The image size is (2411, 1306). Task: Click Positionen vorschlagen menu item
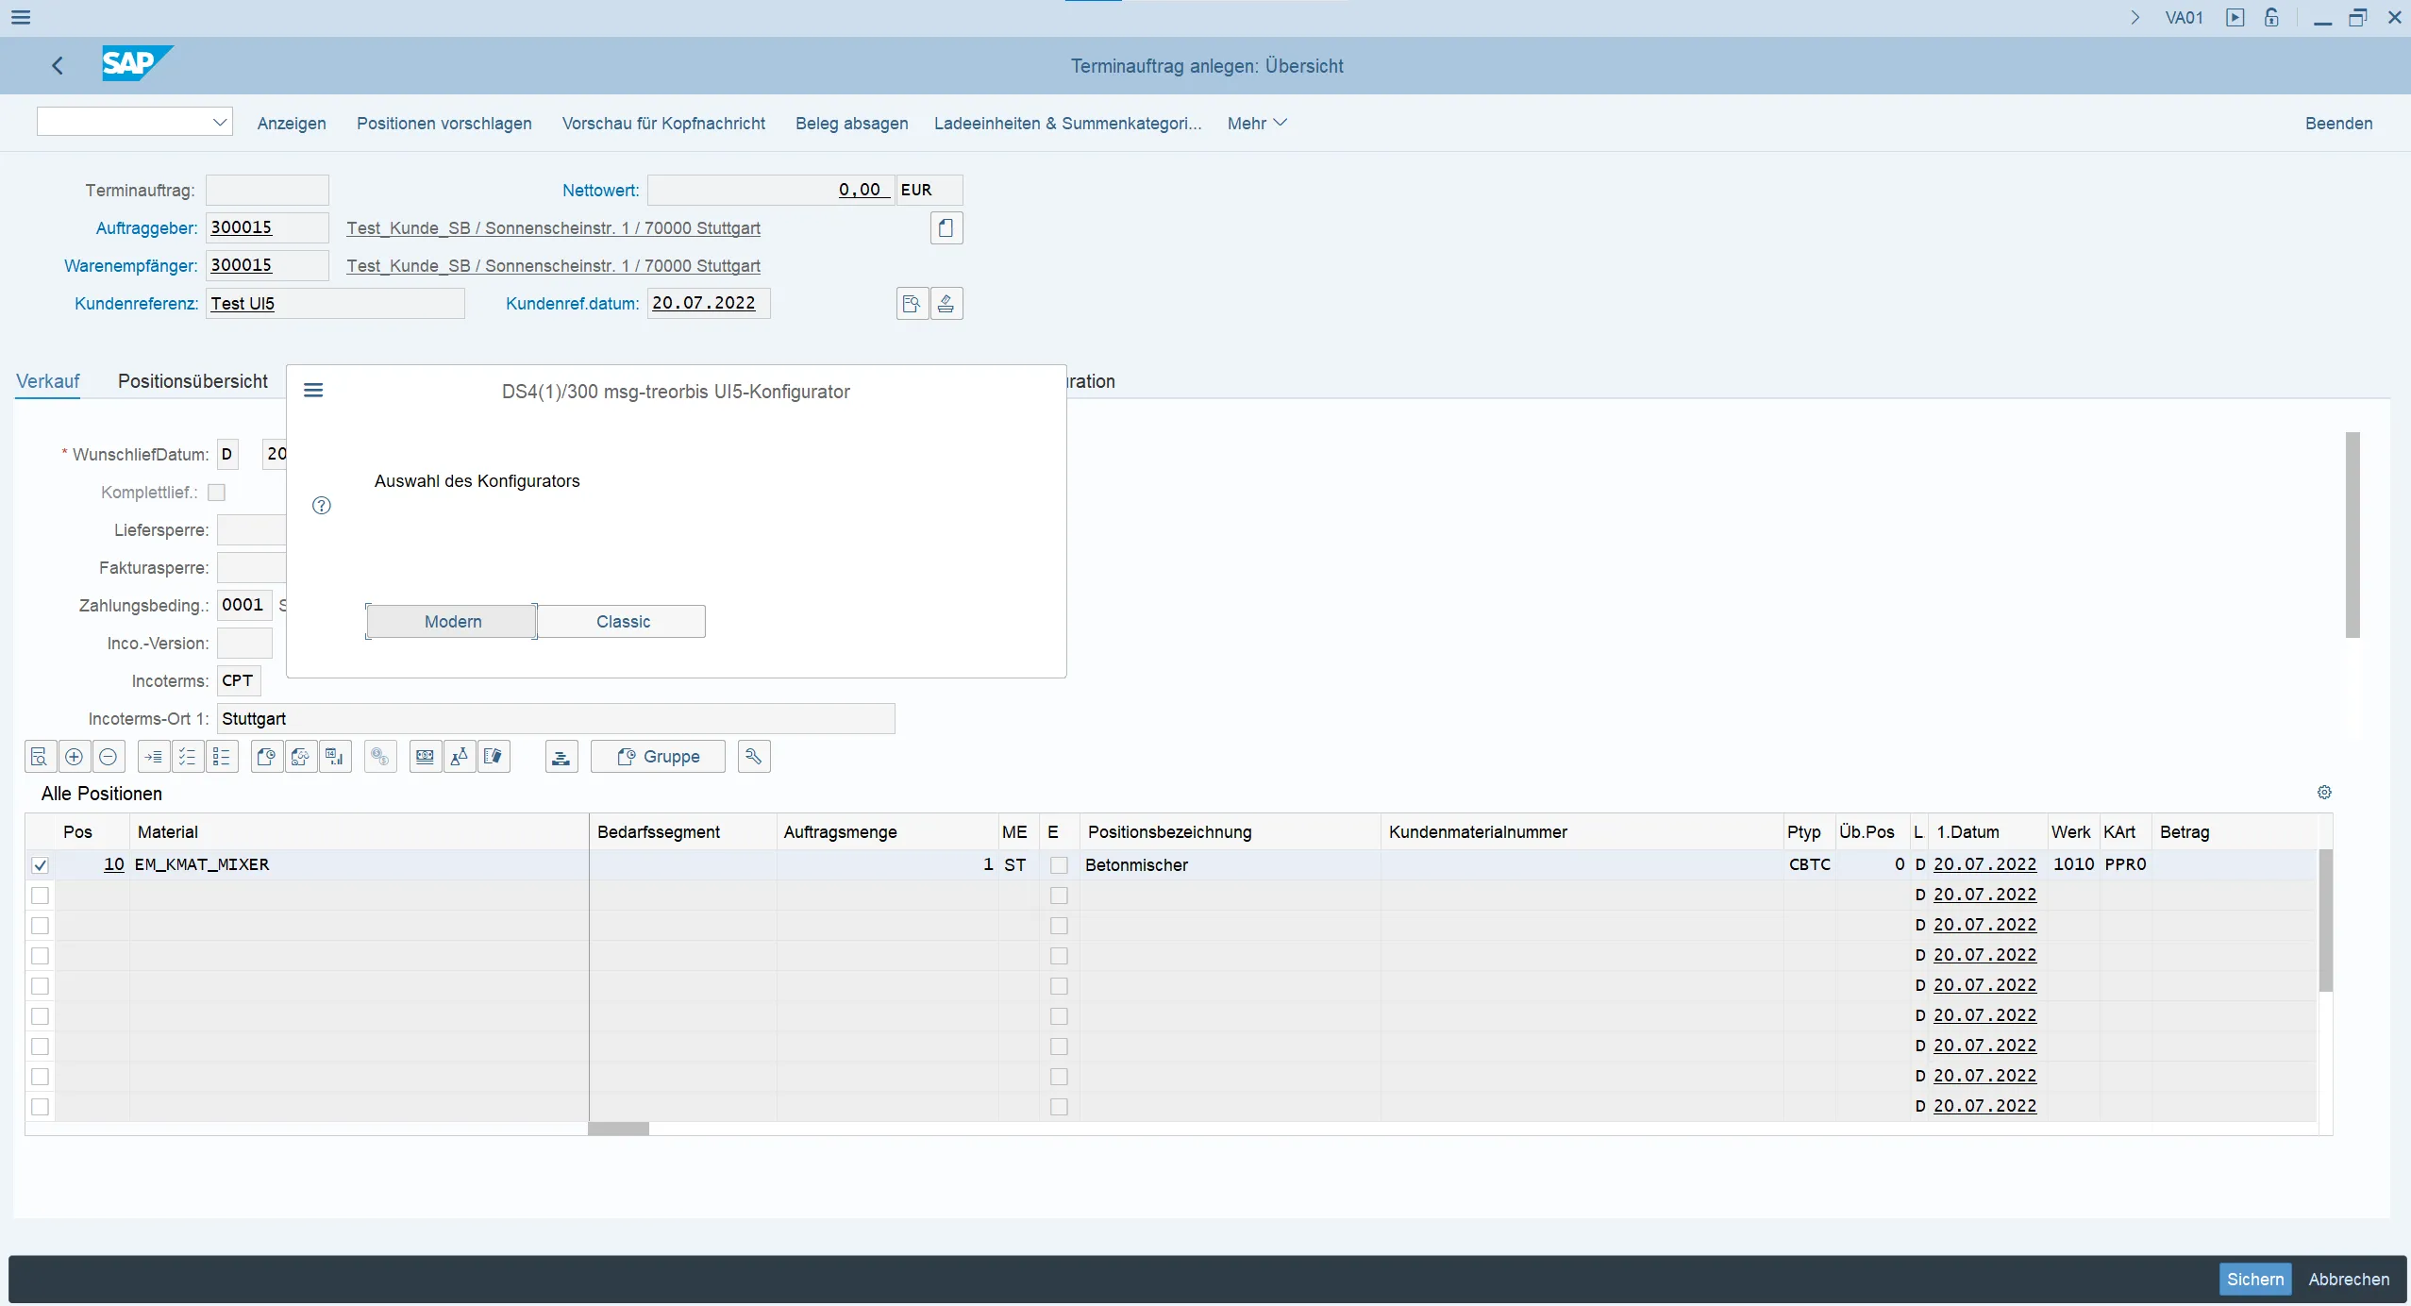[x=444, y=124]
